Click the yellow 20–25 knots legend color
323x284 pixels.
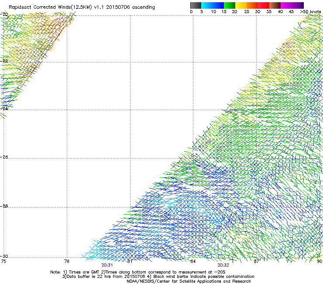click(241, 5)
